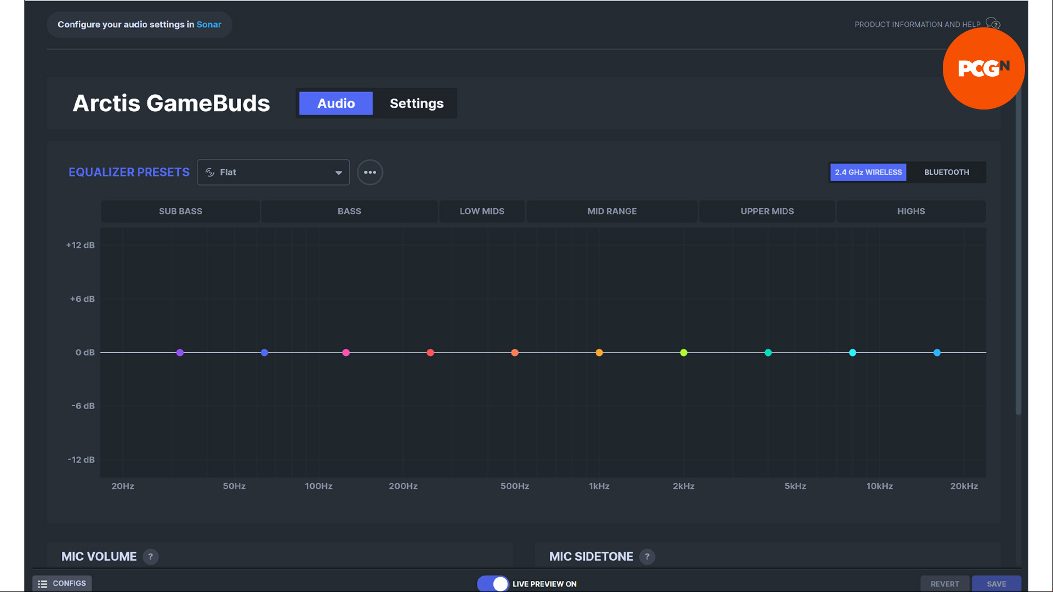
Task: Select the cyan EQ point near 8kHz
Action: [852, 353]
